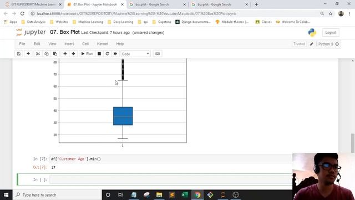Select the empty input cell
The image size is (355, 200).
click(171, 179)
